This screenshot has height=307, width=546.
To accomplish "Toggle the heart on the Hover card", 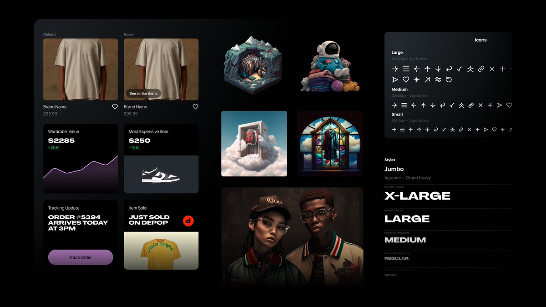I will click(195, 107).
